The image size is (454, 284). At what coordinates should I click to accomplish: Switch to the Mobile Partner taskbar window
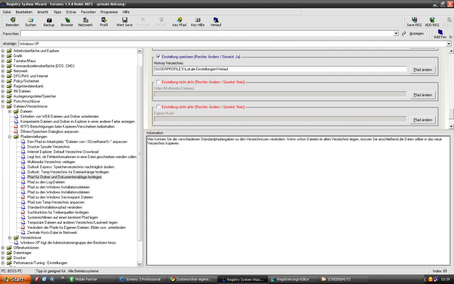91,279
